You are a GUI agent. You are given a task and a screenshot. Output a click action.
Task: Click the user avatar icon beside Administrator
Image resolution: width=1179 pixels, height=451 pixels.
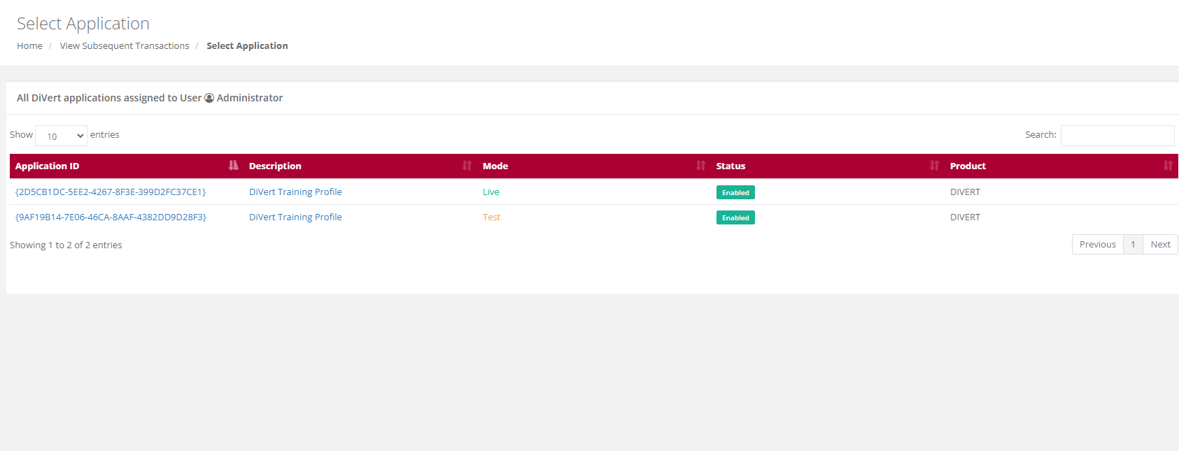pyautogui.click(x=209, y=98)
